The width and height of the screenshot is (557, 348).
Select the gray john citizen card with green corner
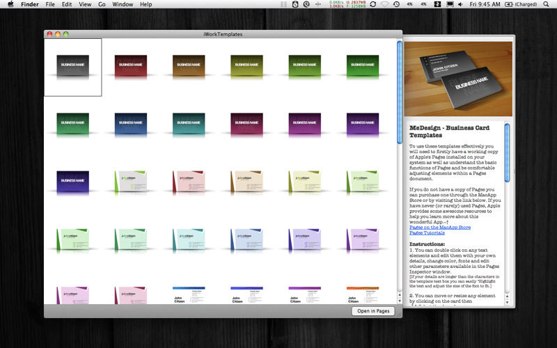point(131,182)
